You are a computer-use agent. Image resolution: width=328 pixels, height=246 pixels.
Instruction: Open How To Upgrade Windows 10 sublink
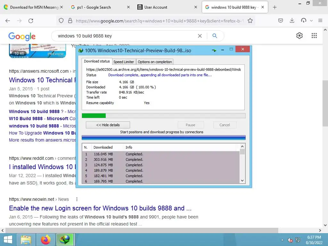click(x=42, y=133)
